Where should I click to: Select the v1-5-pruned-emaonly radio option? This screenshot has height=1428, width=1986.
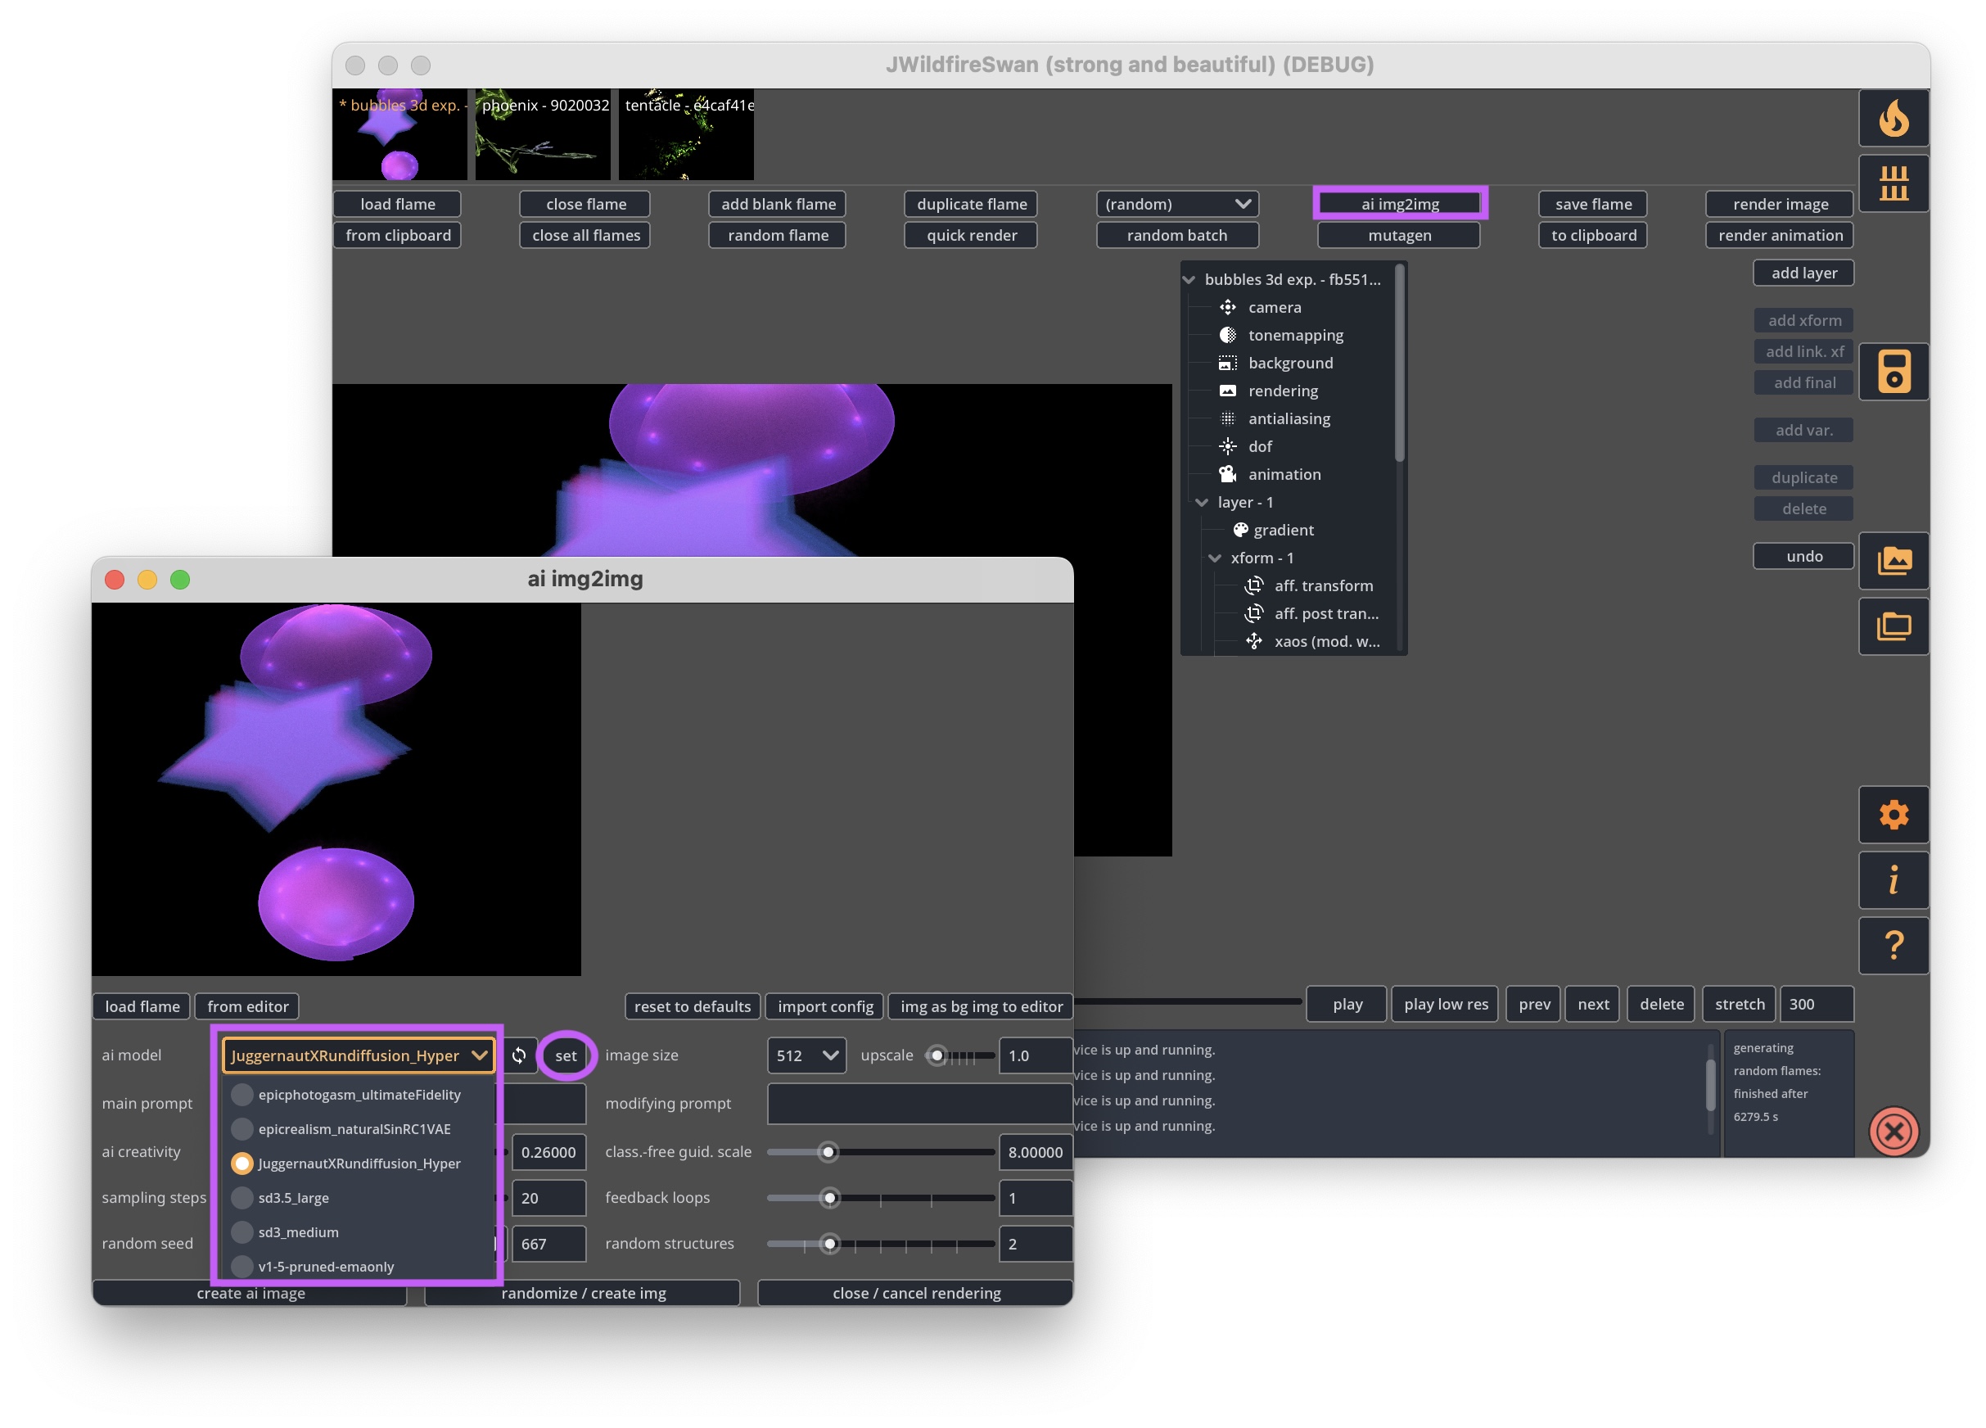click(242, 1267)
